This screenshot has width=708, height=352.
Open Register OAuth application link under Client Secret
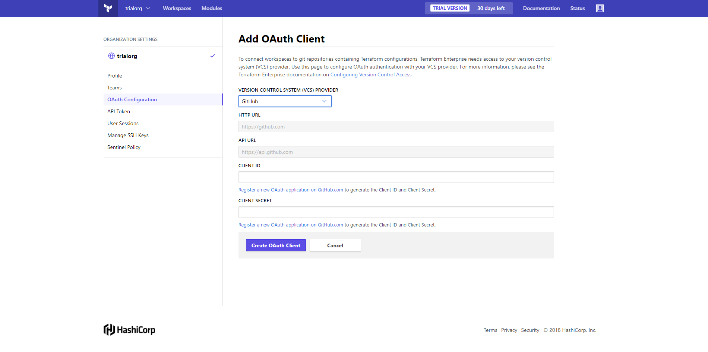pyautogui.click(x=291, y=225)
